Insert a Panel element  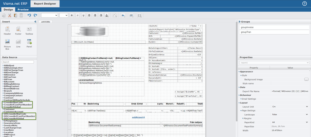click(x=29, y=43)
